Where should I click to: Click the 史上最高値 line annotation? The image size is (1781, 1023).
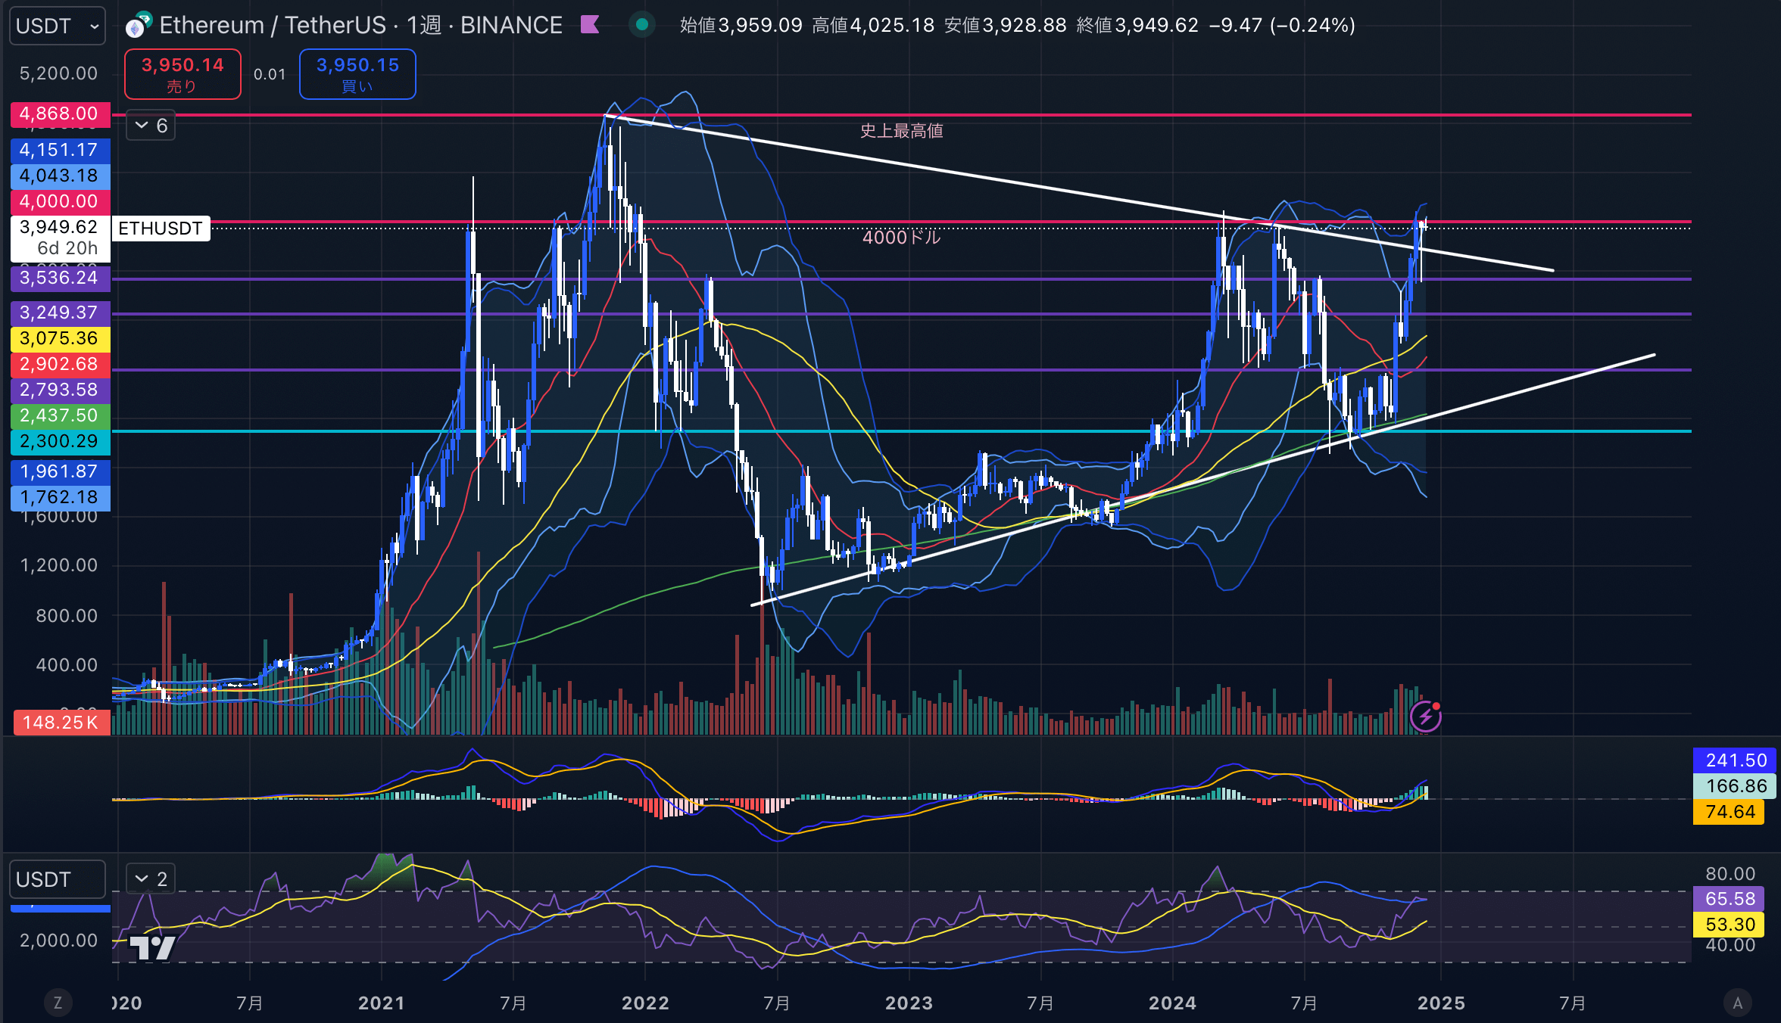(901, 131)
